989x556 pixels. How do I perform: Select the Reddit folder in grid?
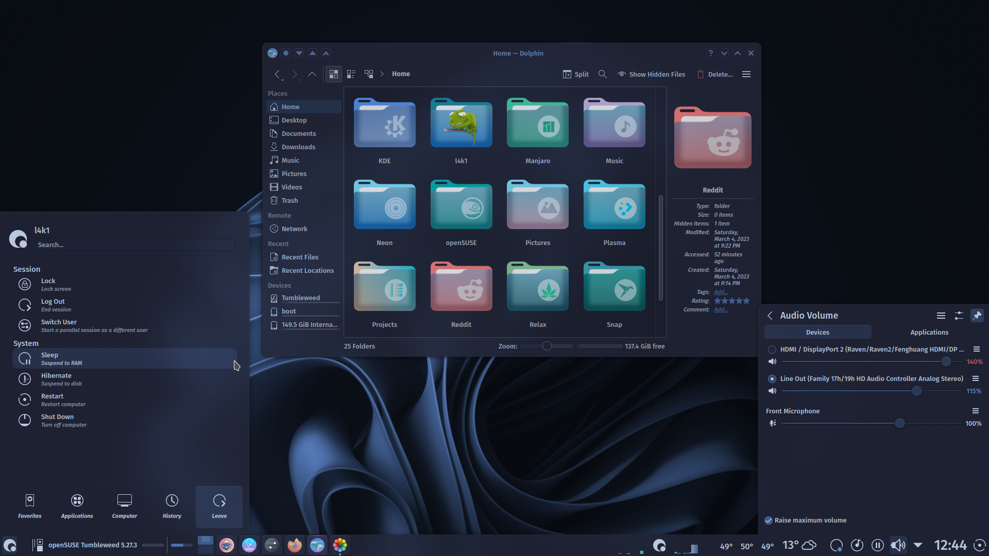(461, 295)
